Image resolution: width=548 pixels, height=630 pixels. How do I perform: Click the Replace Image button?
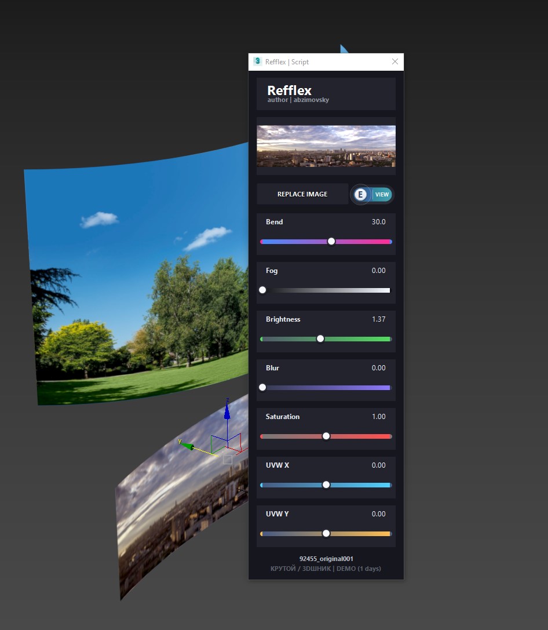tap(302, 194)
